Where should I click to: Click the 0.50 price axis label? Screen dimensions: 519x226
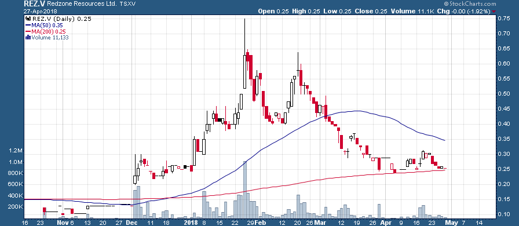(503, 94)
